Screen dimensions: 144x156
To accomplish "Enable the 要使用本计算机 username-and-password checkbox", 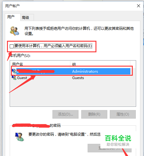I will [12, 46].
